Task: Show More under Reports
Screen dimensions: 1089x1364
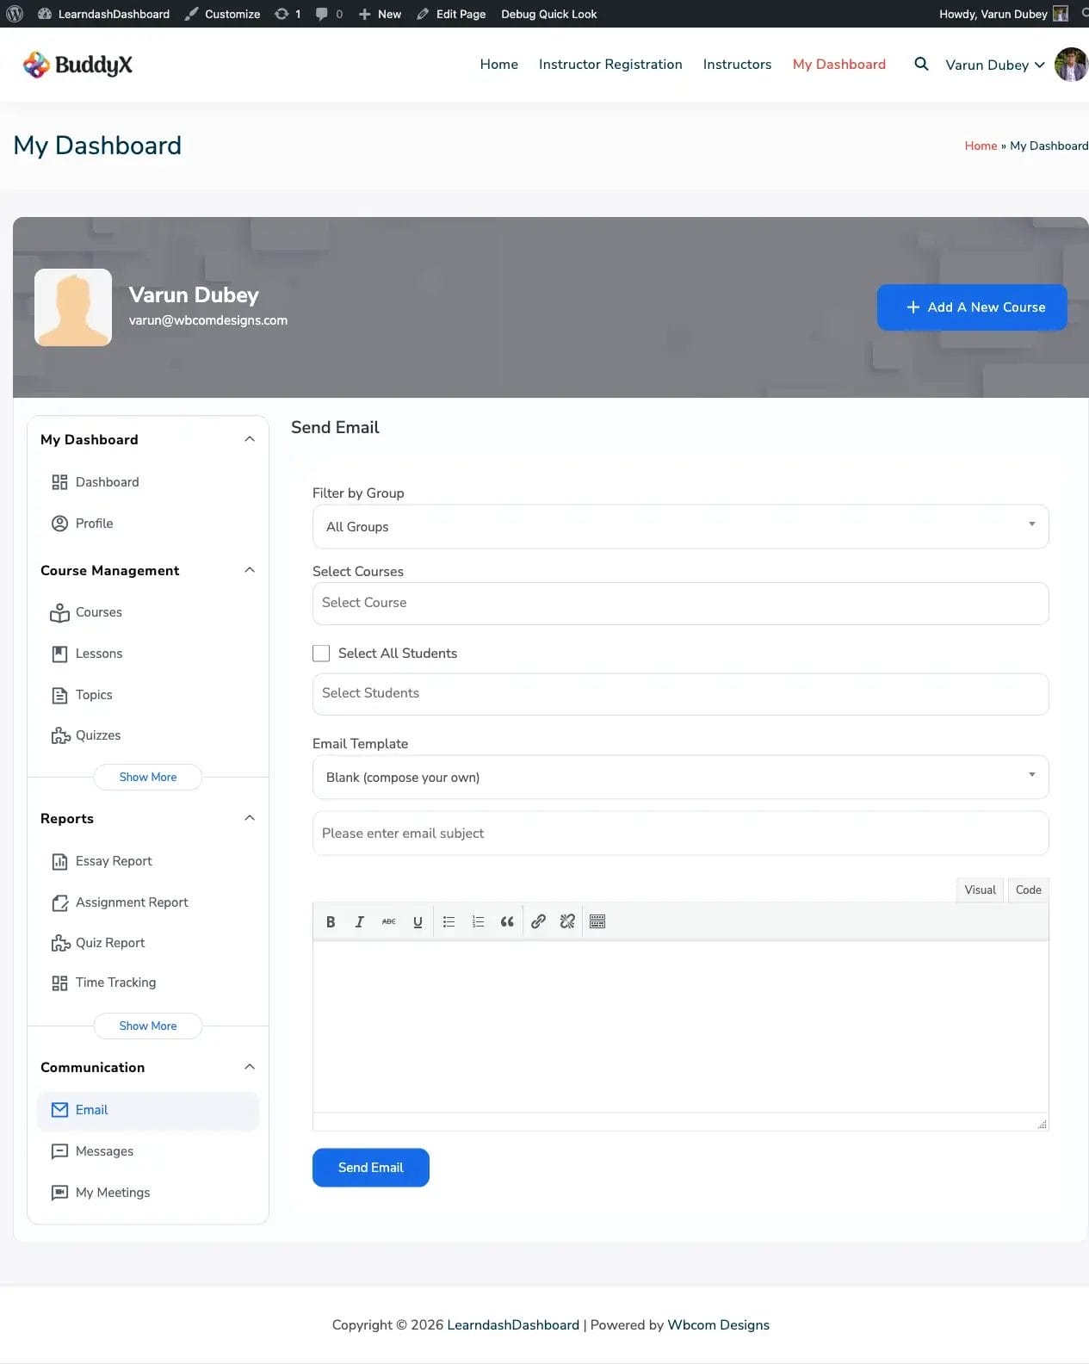Action: (x=148, y=1026)
